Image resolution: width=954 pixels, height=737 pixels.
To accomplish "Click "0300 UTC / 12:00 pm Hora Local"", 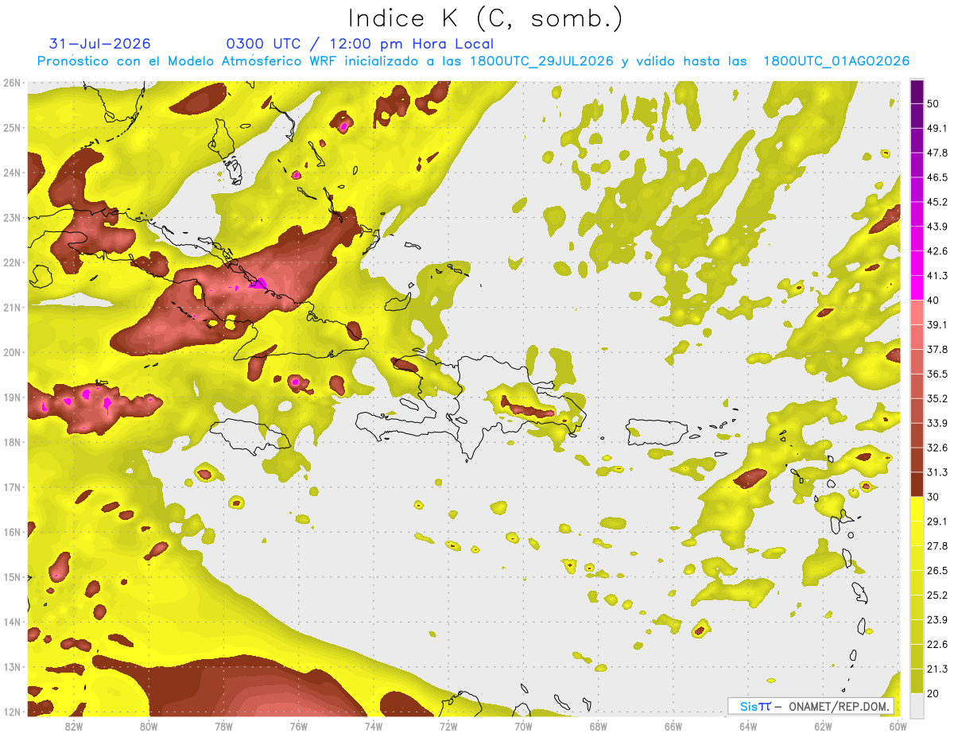I will tap(359, 44).
